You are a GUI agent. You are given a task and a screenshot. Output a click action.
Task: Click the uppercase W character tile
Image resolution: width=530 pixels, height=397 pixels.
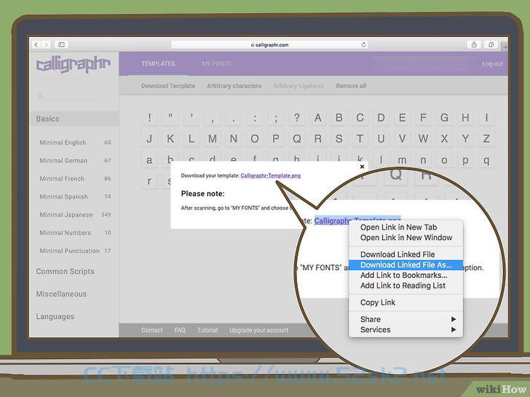point(423,139)
